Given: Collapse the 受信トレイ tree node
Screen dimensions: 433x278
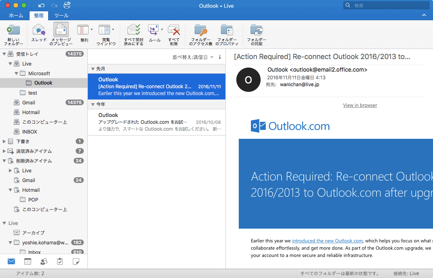Looking at the screenshot, I should 4,54.
